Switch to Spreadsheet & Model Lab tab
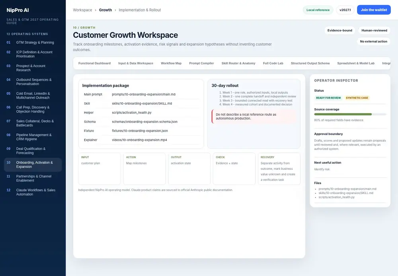Screen dimensions: 398x276 tap(355, 63)
